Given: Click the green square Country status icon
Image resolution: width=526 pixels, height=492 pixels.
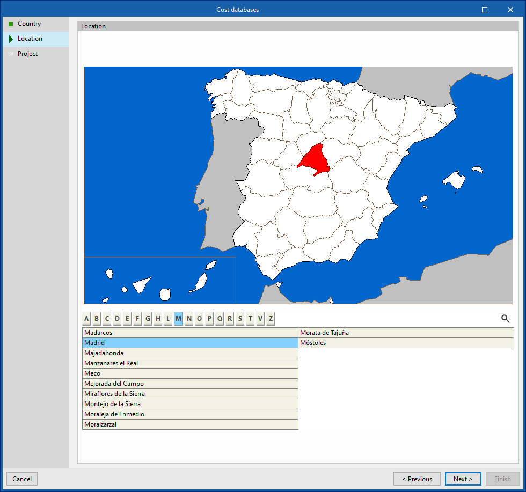Looking at the screenshot, I should tap(11, 24).
